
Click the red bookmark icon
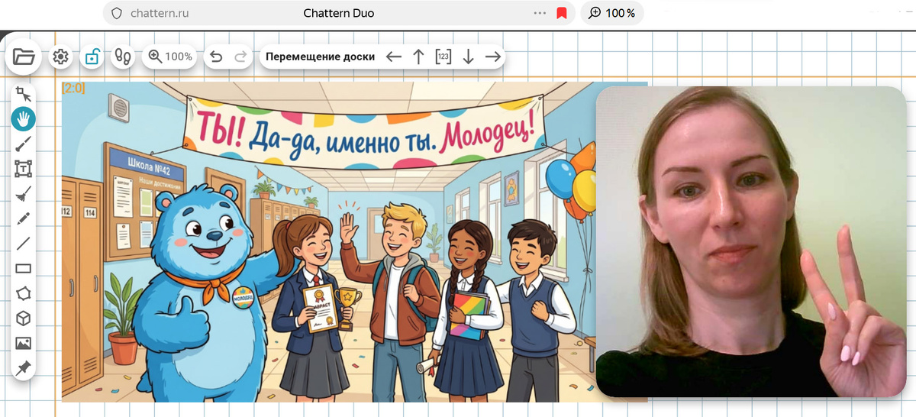[562, 13]
